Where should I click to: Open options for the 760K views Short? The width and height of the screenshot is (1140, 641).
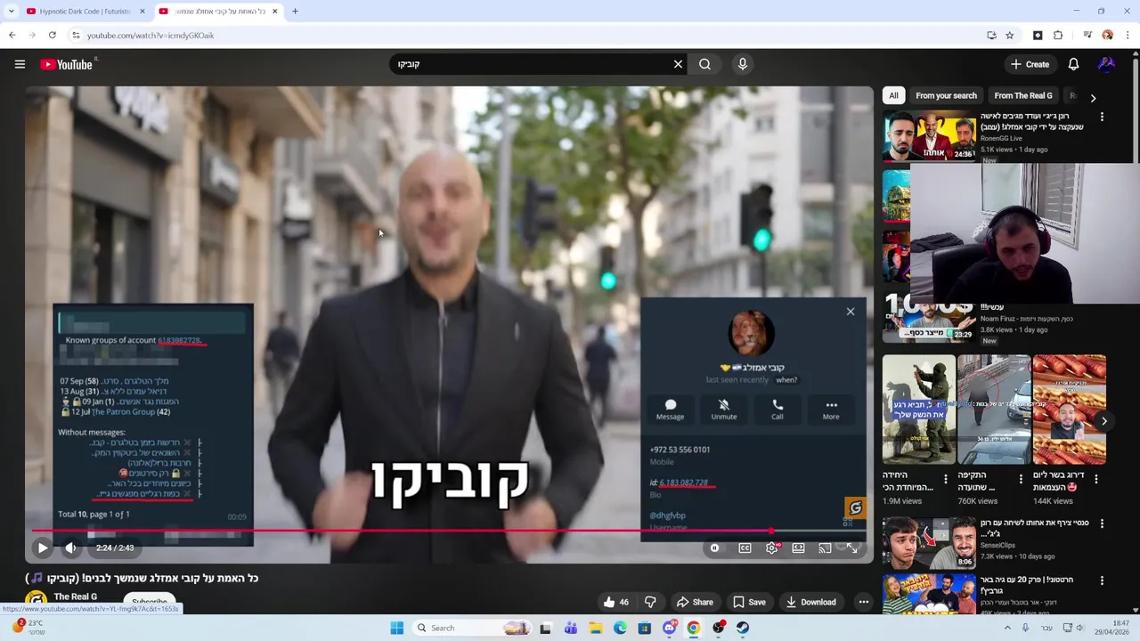click(1021, 479)
